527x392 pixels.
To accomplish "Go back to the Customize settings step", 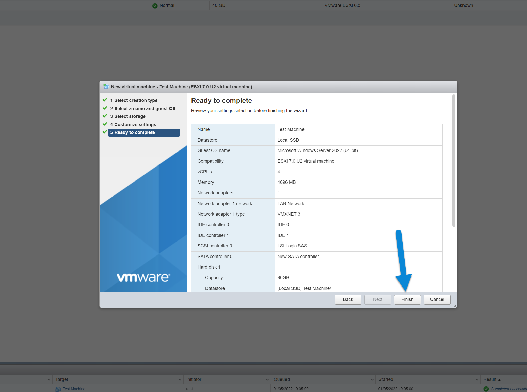I will (x=133, y=124).
